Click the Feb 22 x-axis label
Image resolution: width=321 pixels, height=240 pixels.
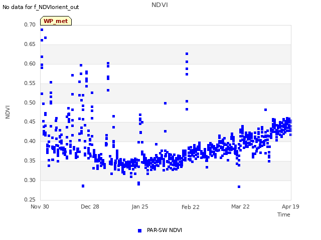(x=191, y=207)
